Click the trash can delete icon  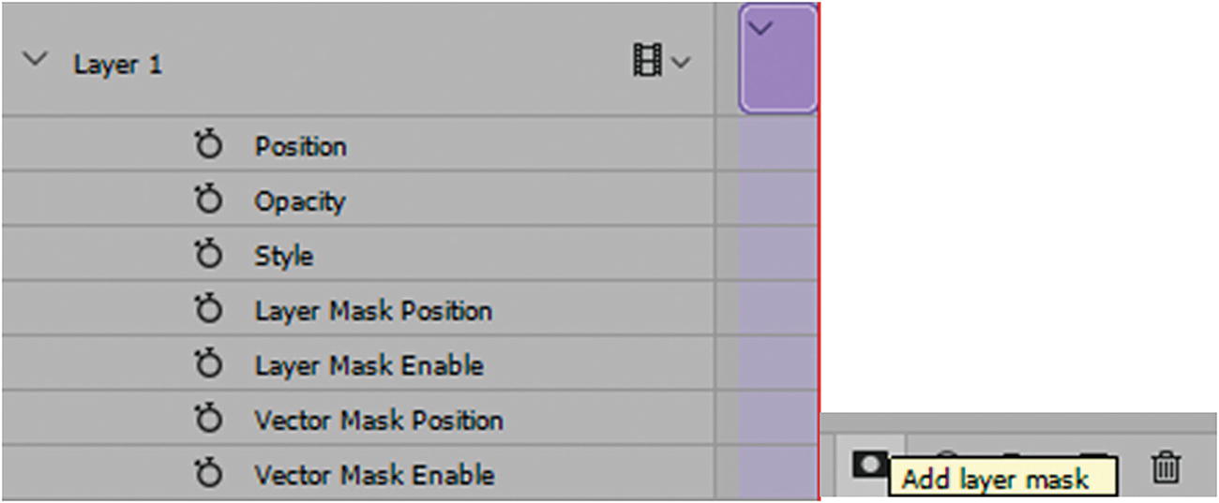click(x=1166, y=466)
